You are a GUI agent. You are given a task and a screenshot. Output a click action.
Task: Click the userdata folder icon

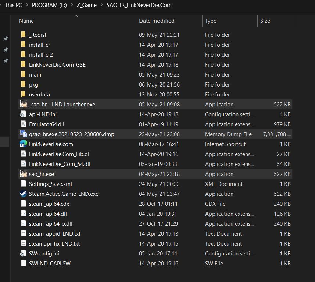pyautogui.click(x=24, y=95)
